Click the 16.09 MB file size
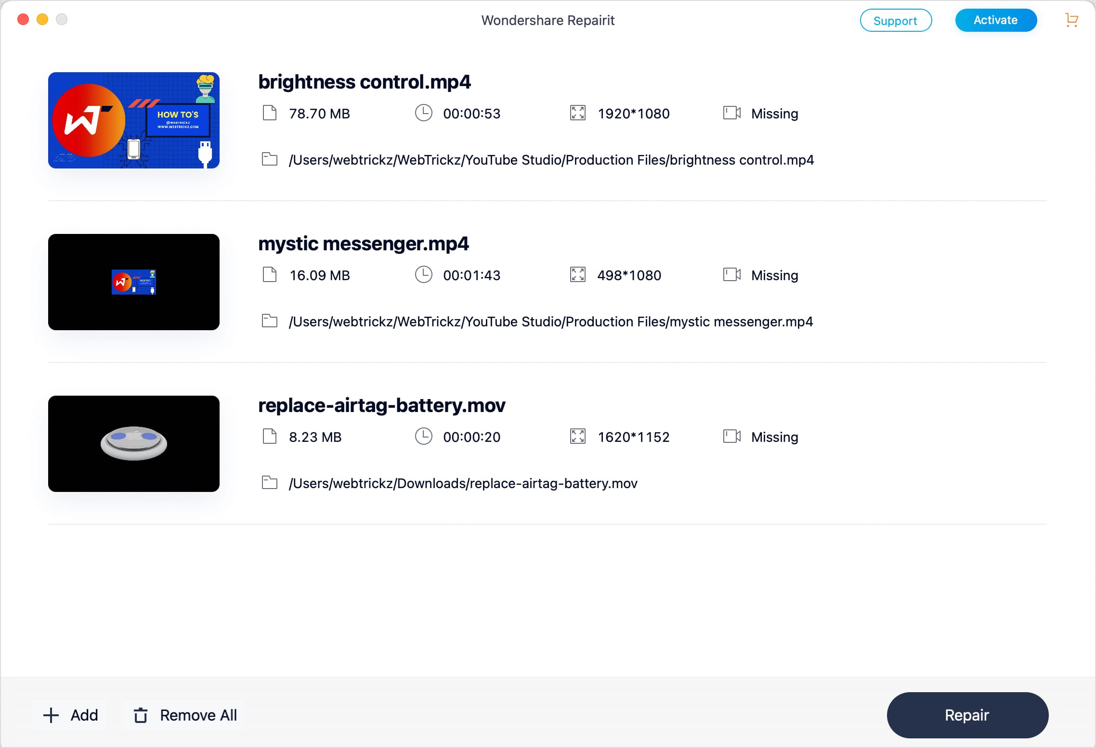 point(320,275)
